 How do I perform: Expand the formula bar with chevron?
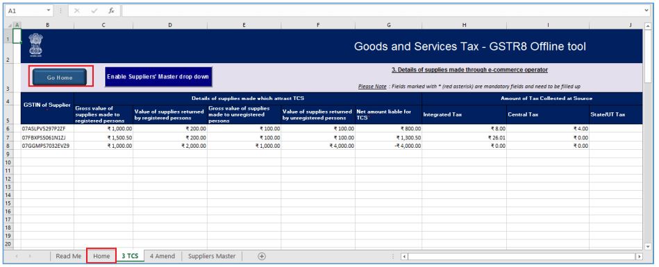[x=647, y=10]
